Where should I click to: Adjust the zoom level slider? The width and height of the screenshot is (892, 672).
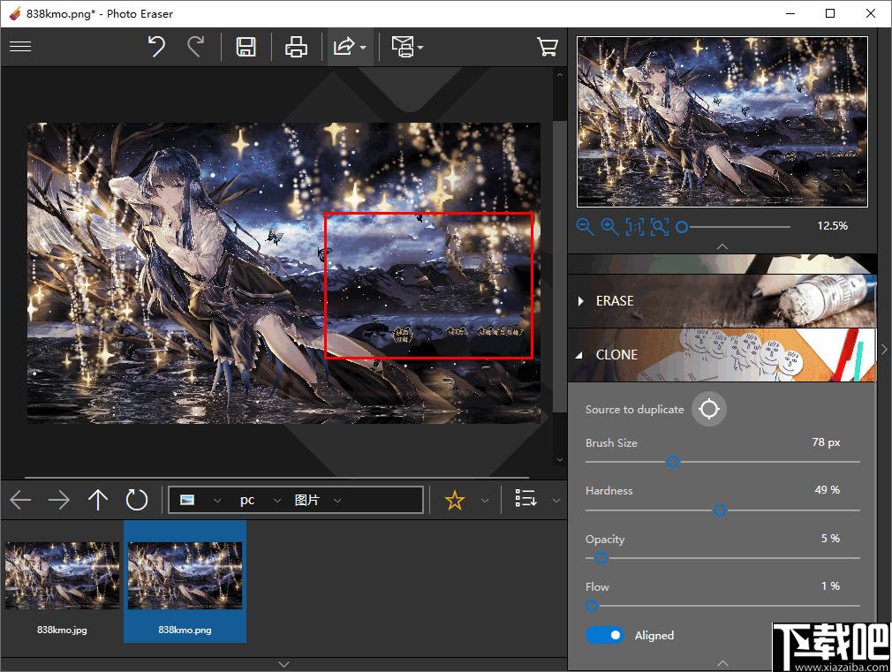pos(682,227)
